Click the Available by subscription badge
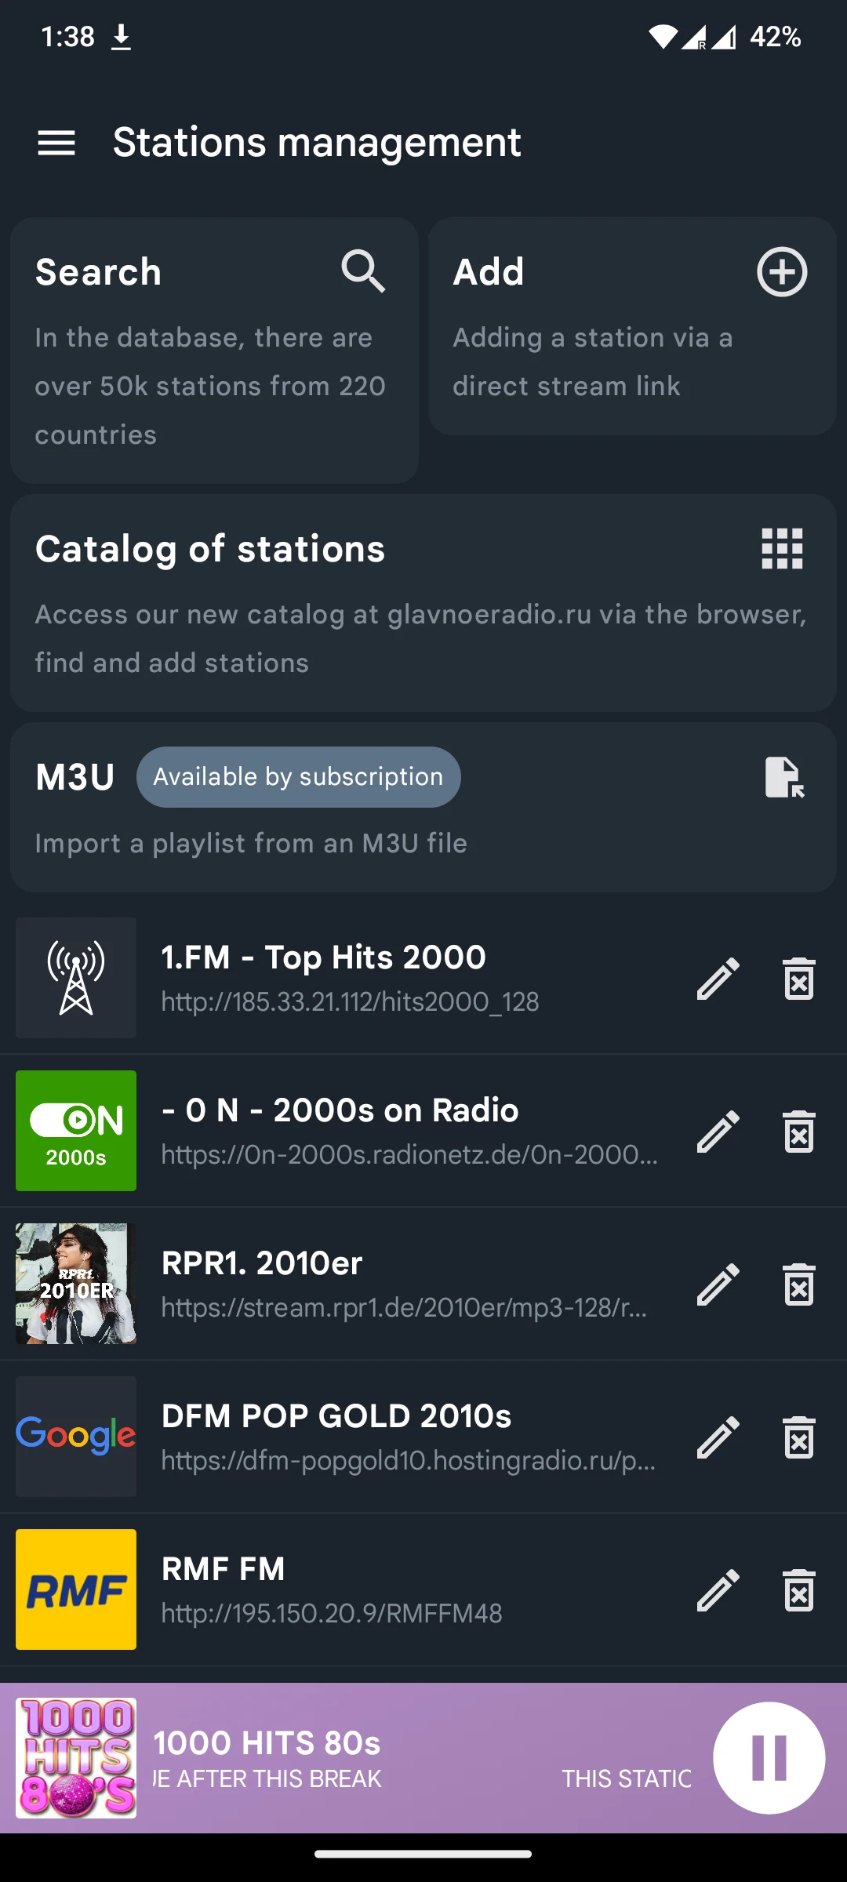This screenshot has height=1882, width=847. tap(299, 777)
